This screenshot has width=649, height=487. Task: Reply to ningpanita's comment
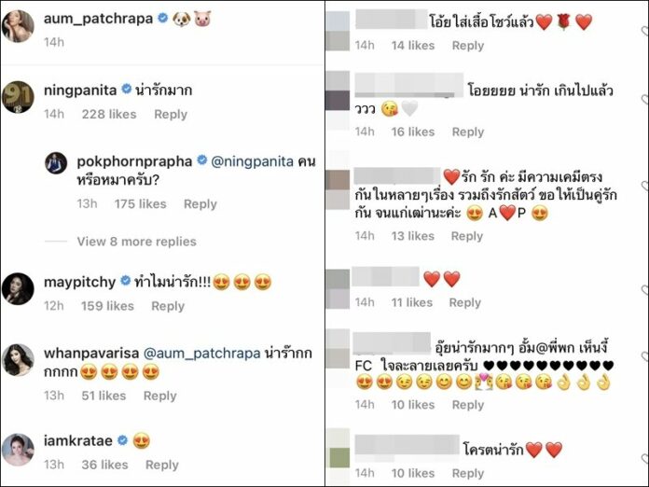point(171,115)
